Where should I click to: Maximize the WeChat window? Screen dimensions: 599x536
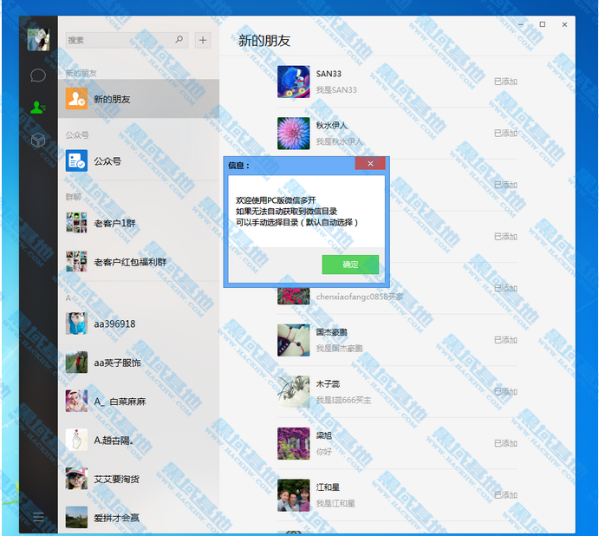542,24
